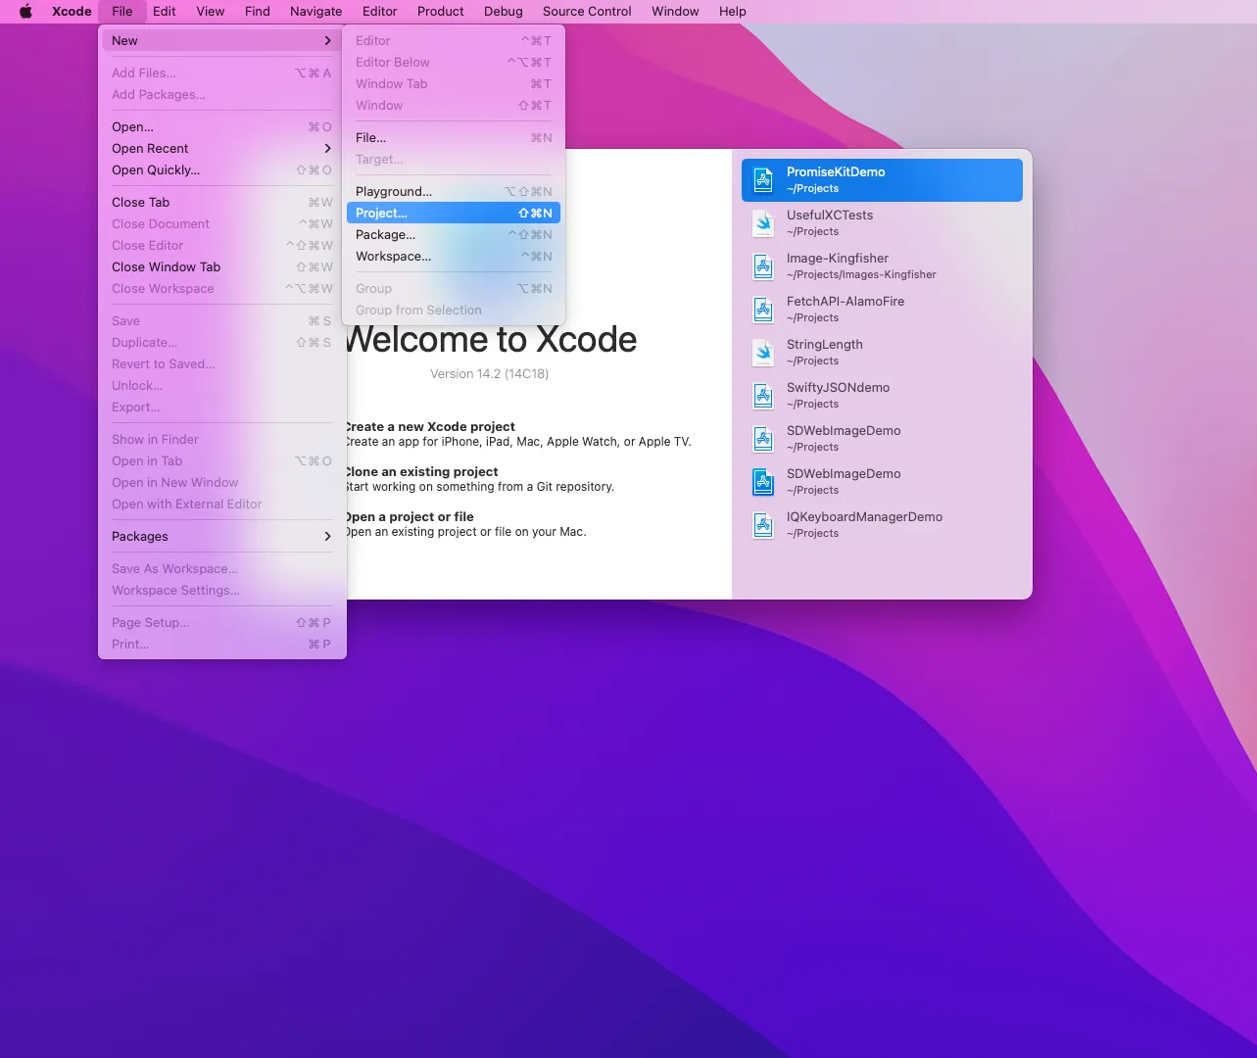
Task: Open the Window menu in menu bar
Action: click(675, 12)
